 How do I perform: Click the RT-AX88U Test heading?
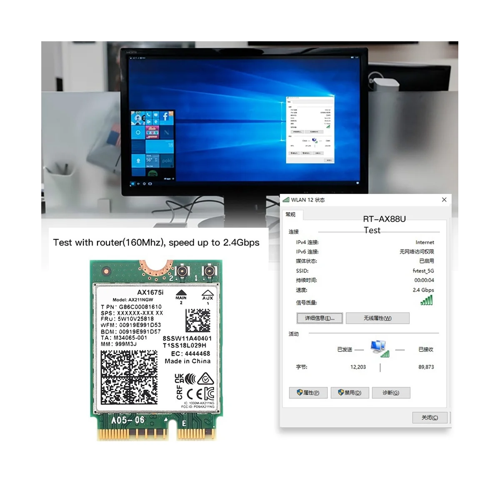[x=384, y=225]
